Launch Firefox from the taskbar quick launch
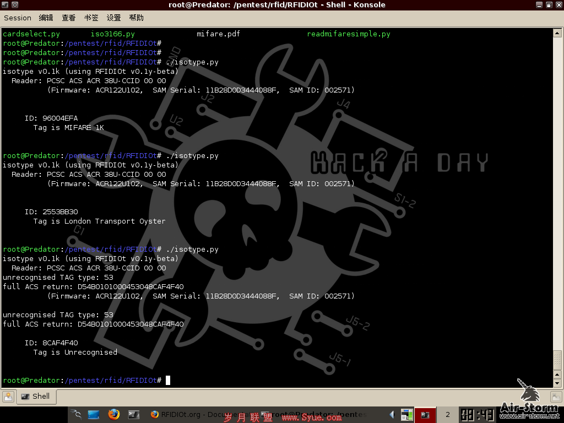 coord(113,415)
